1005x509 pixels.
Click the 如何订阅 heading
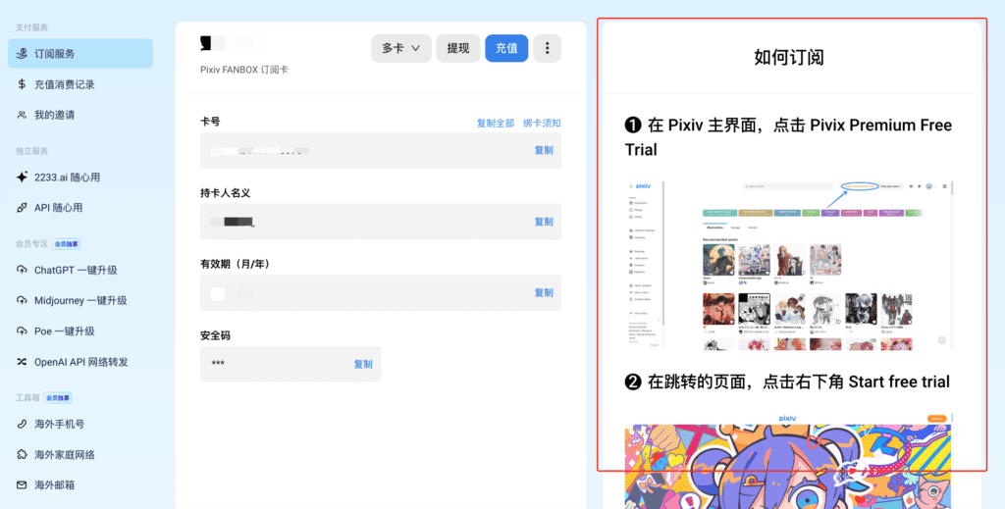789,58
